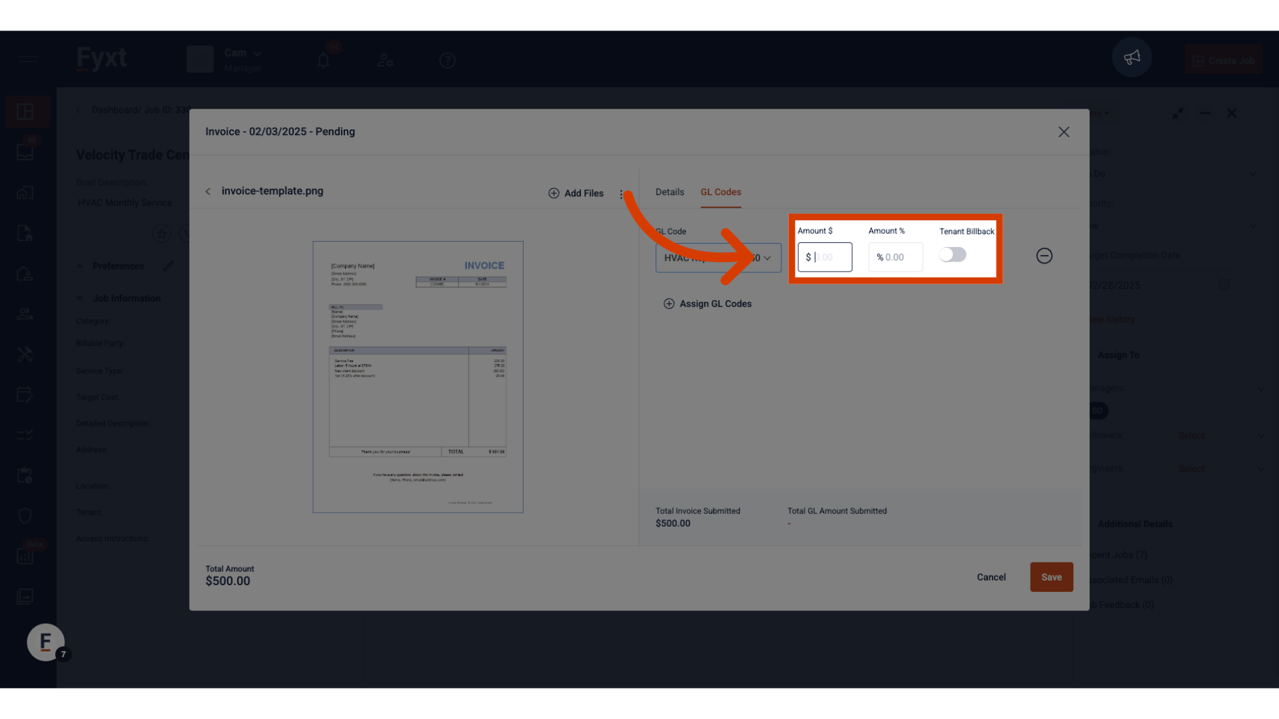
Task: Open the Target Completion Date calendar icon
Action: click(x=1224, y=284)
